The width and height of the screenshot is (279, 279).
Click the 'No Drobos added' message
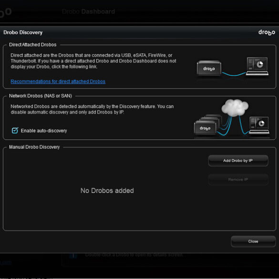[107, 191]
